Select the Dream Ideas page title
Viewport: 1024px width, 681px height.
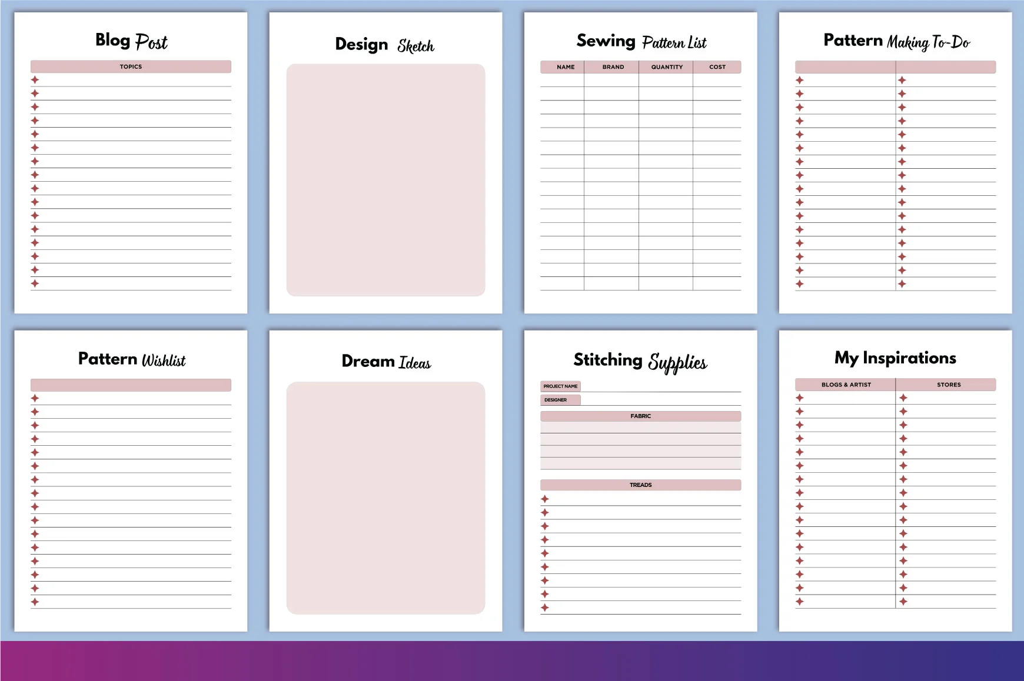point(386,362)
